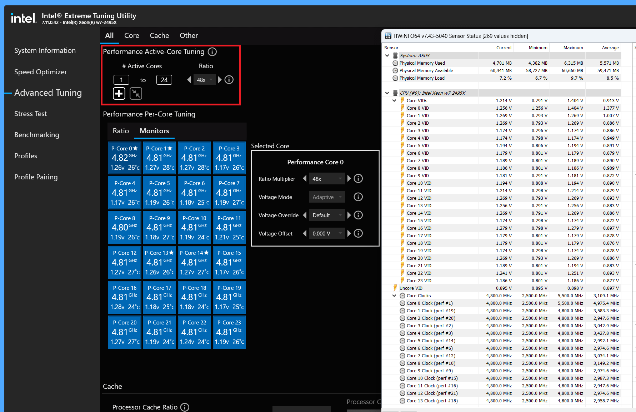Open info next to Active-Core ratio 48x

click(229, 80)
